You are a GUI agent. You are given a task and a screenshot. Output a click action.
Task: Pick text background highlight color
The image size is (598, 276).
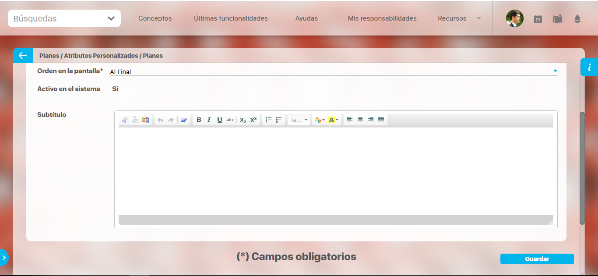tap(331, 120)
